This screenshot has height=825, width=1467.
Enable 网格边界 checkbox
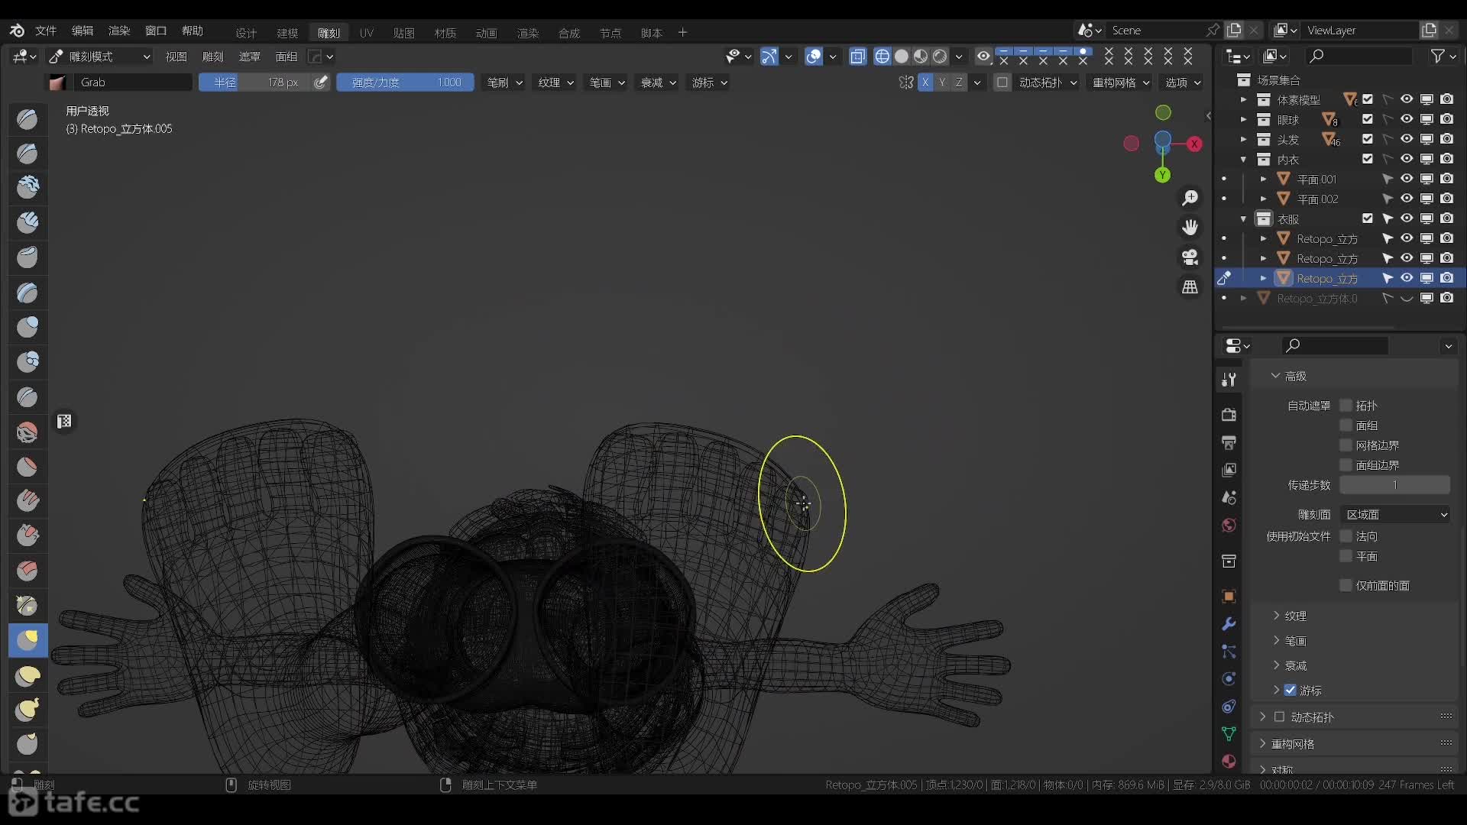click(x=1346, y=445)
